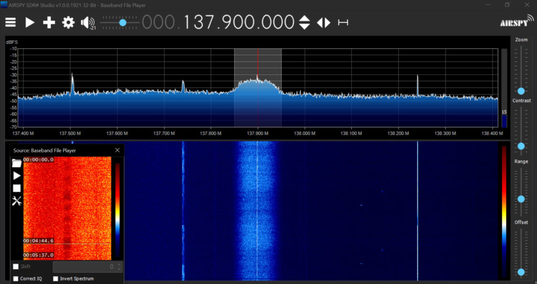Mute the audio with the speaker icon
537x284 pixels.
click(87, 23)
